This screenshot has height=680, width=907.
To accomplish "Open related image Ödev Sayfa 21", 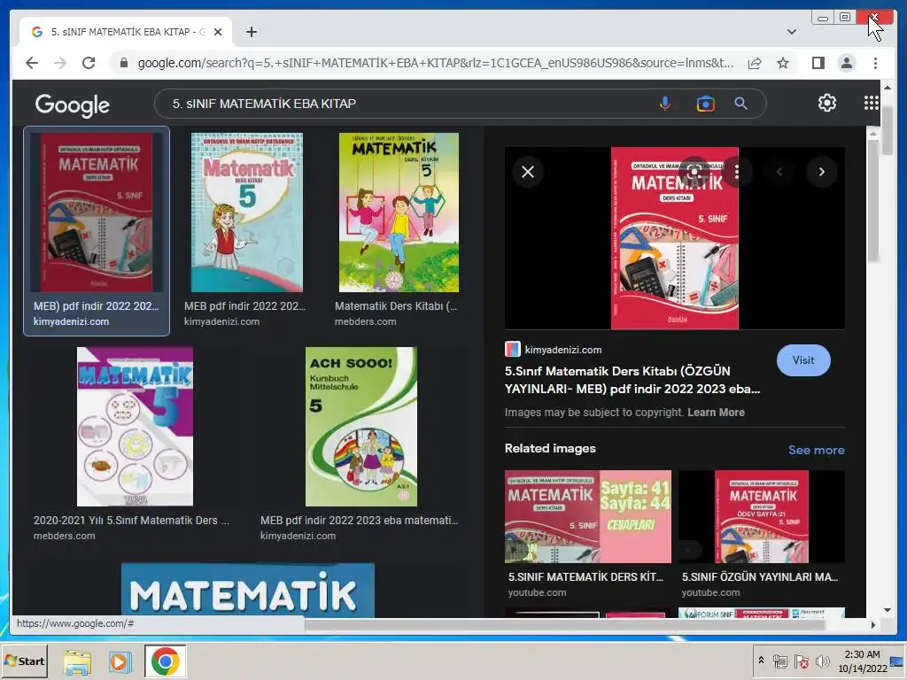I will tap(761, 516).
